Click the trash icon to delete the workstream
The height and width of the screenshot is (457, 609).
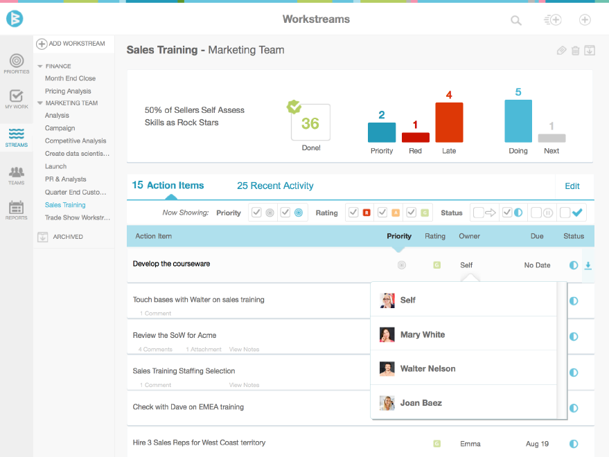click(576, 51)
